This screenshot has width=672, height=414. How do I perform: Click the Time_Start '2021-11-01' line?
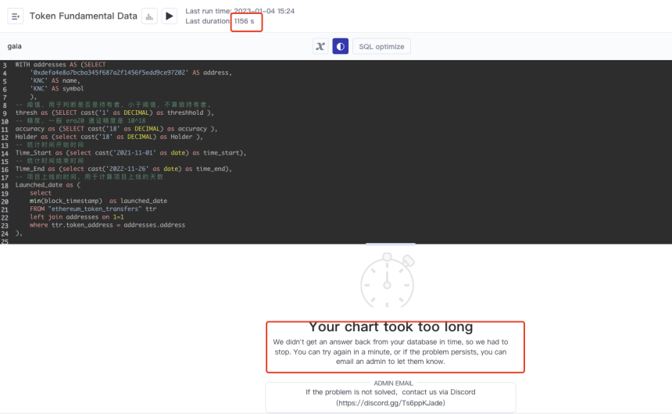(130, 152)
